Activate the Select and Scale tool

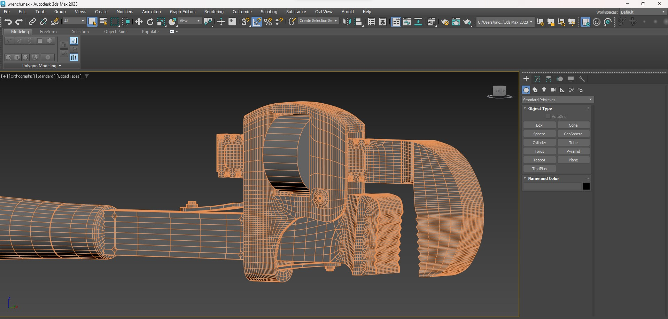point(161,22)
